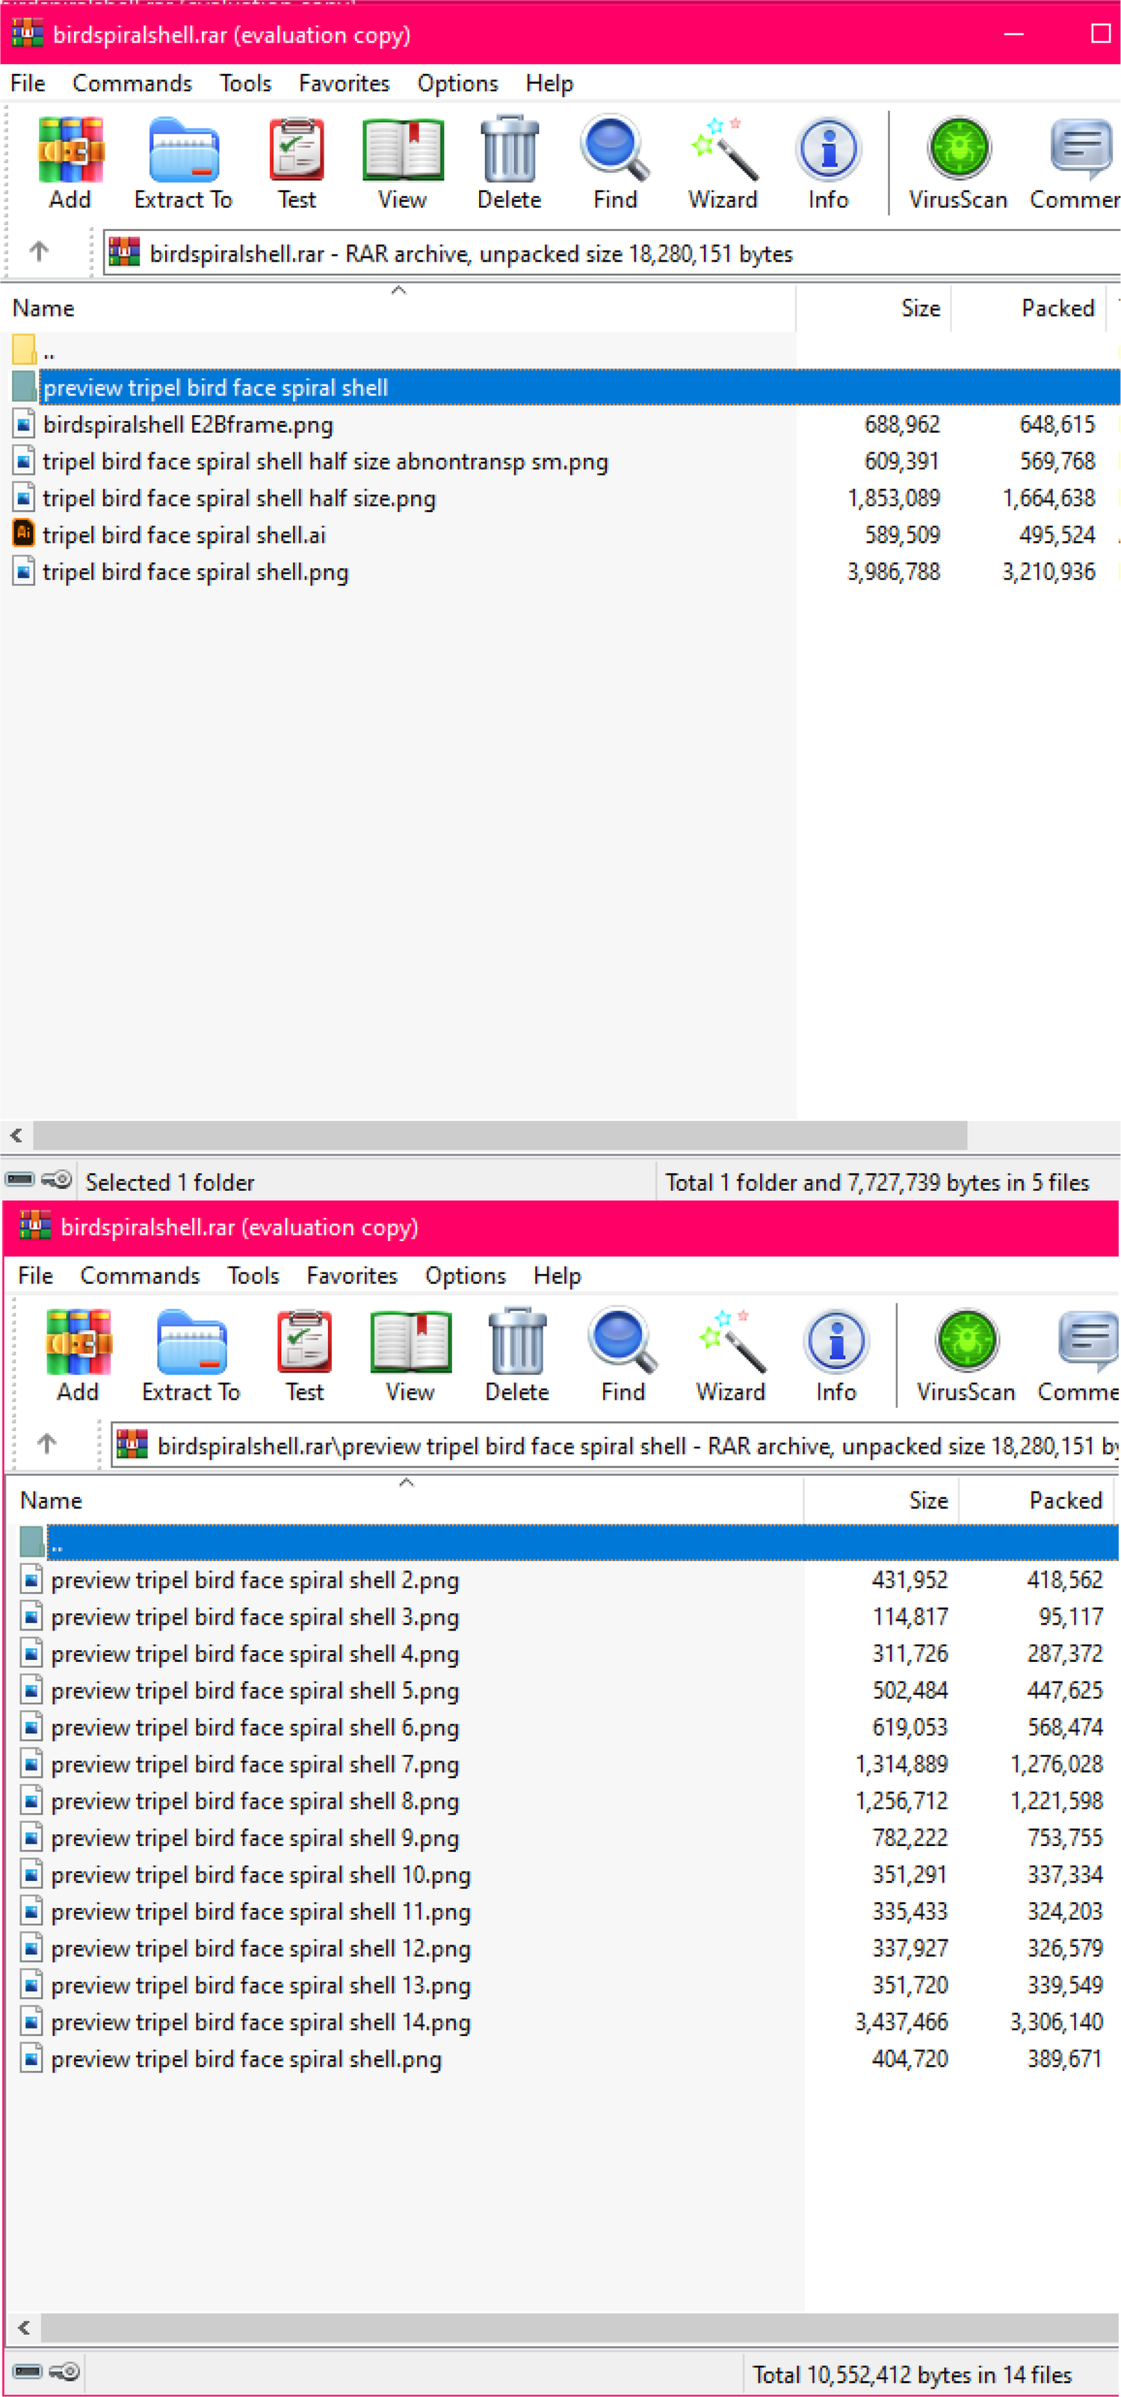
Task: Click Extract To in the lower window toolbar
Action: (x=191, y=1355)
